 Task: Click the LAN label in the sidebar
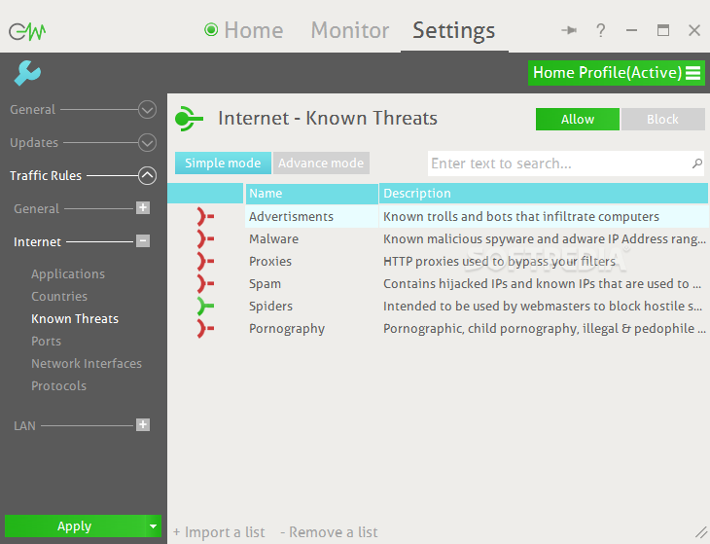coord(24,426)
